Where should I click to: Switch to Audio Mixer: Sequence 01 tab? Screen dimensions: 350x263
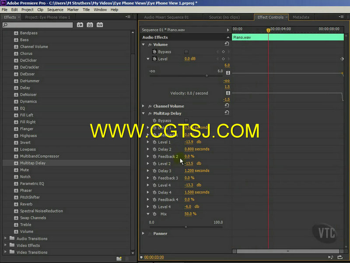166,17
